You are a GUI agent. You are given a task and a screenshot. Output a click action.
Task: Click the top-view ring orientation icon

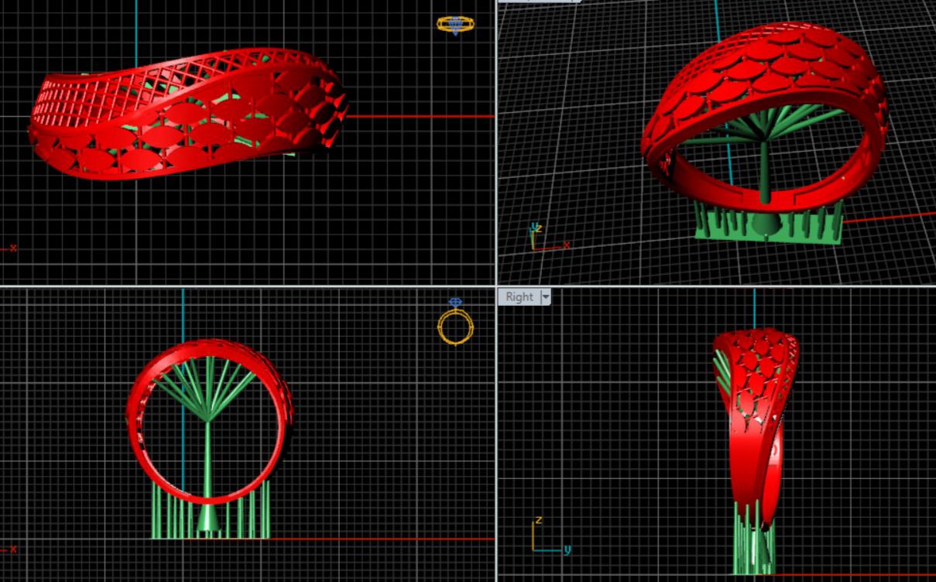coord(454,25)
